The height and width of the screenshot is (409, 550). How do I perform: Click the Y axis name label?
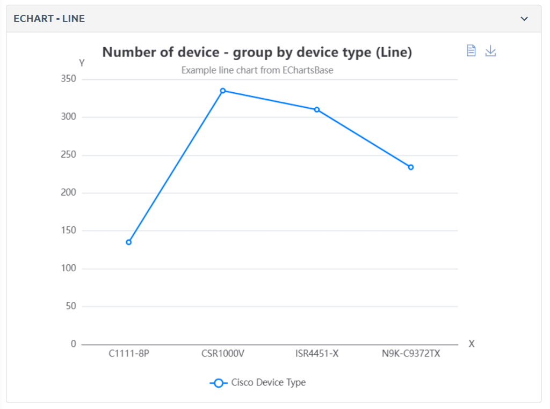tap(82, 63)
